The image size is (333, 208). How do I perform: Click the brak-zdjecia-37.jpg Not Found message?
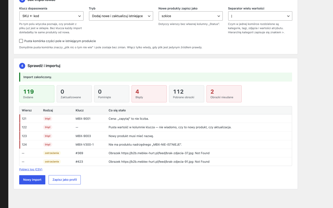tap(159, 153)
